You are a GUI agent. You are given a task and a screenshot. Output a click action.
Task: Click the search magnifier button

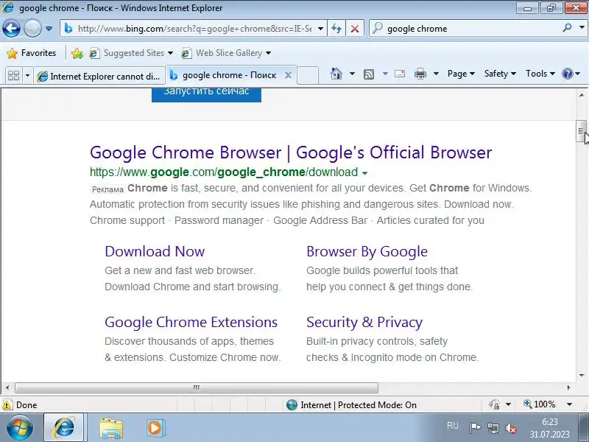coord(567,28)
